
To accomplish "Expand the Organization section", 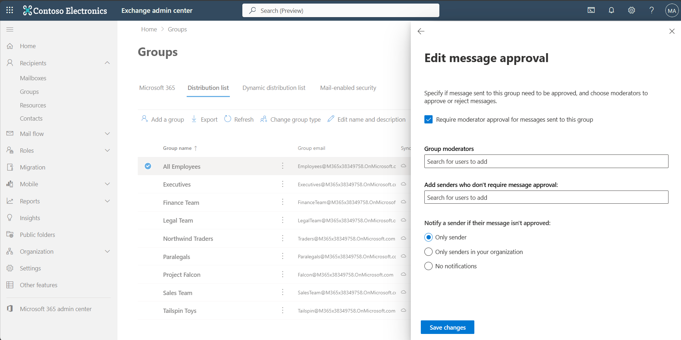I will [x=107, y=251].
